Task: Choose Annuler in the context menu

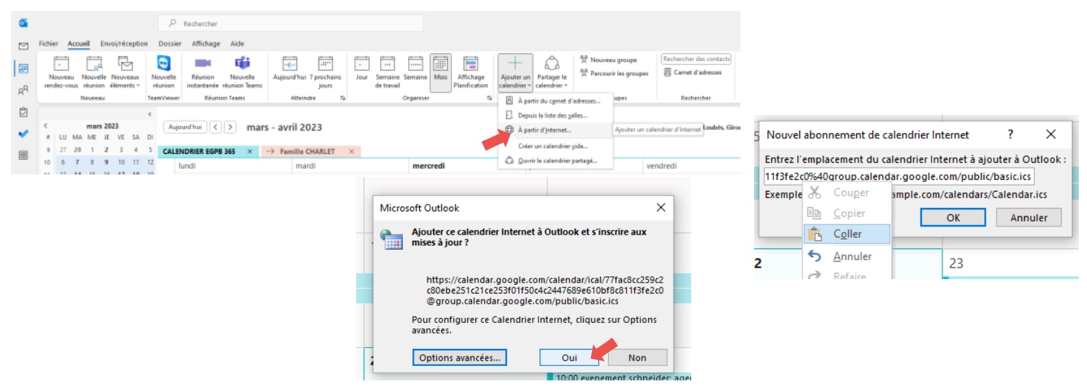Action: [x=846, y=257]
